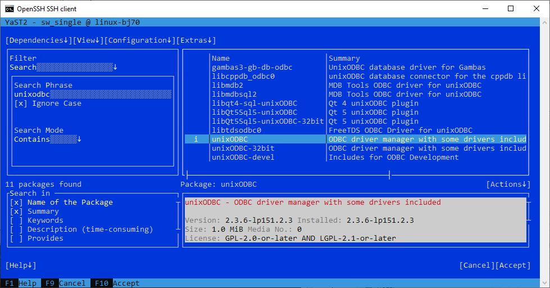The image size is (550, 288).
Task: Select unixODBC-devel package row
Action: click(355, 157)
